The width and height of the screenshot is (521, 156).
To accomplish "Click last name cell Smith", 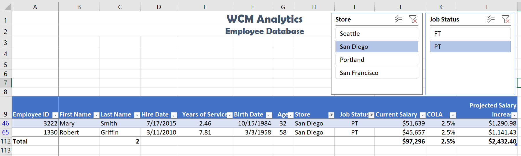I will 120,123.
